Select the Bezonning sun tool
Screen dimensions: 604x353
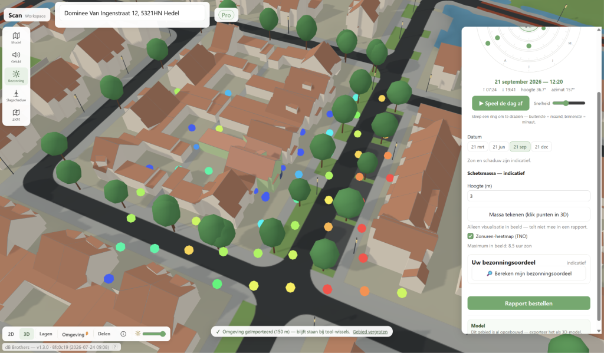click(16, 76)
